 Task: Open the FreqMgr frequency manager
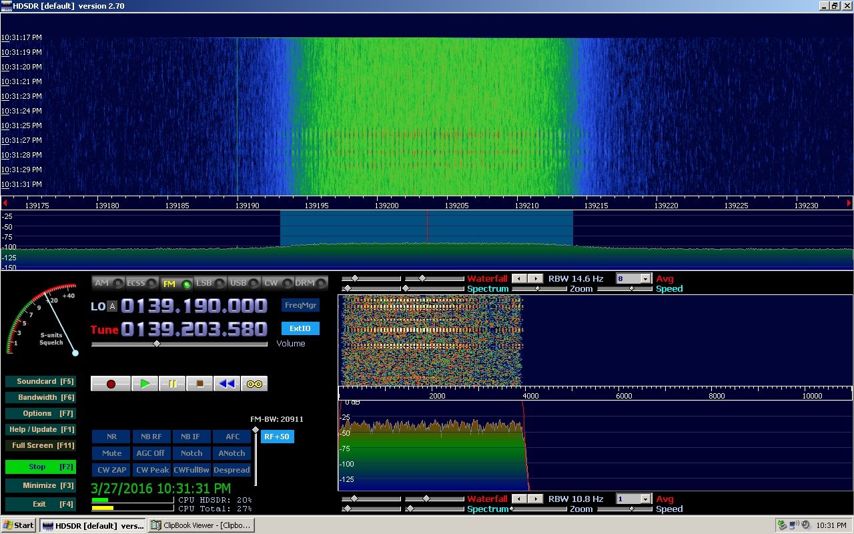click(x=300, y=306)
